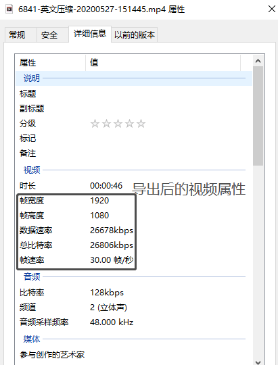Click the 值 column header
The width and height of the screenshot is (278, 365).
(163, 63)
